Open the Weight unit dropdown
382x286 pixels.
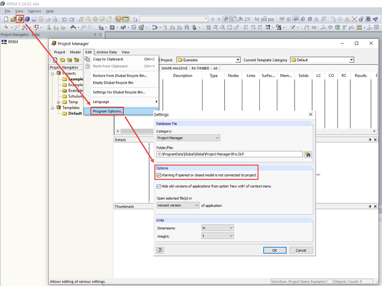pyautogui.click(x=218, y=236)
